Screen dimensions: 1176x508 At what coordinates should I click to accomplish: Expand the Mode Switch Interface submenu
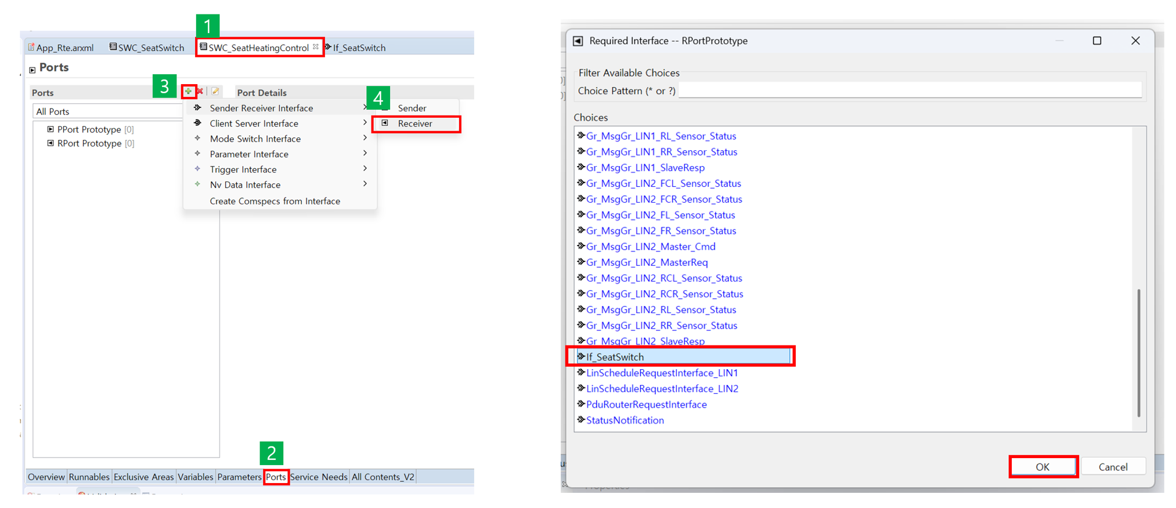[x=365, y=138]
